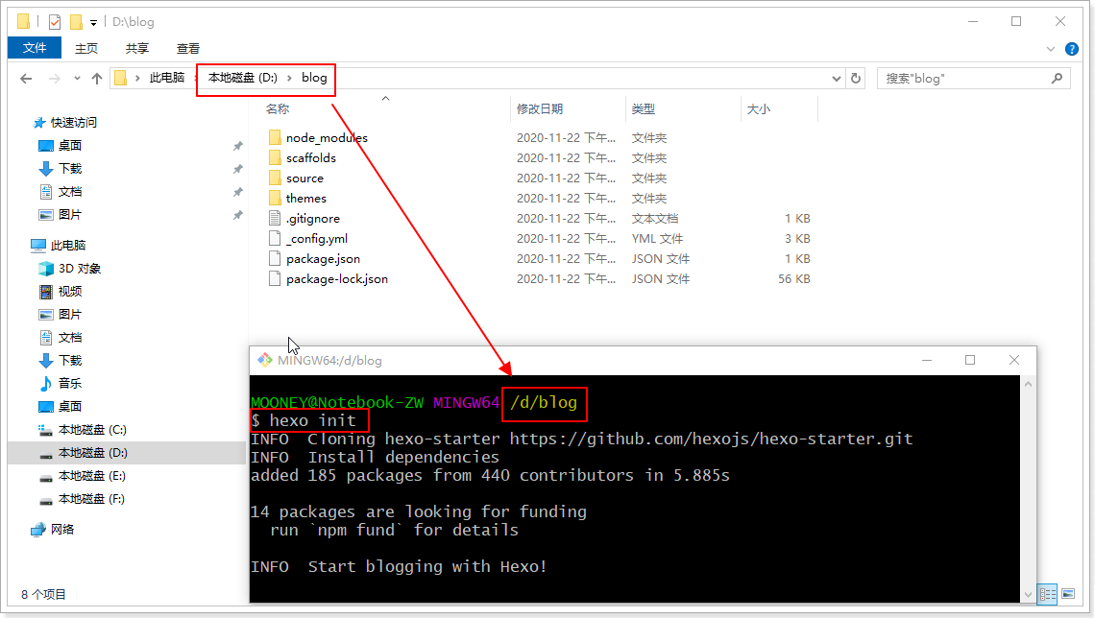Image resolution: width=1095 pixels, height=618 pixels.
Task: Open the 共享 ribbon tab
Action: [136, 48]
